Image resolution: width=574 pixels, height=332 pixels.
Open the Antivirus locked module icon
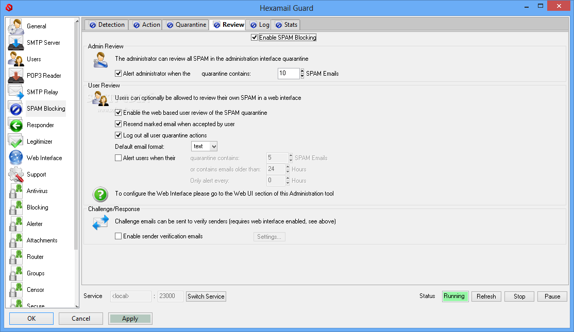16,191
